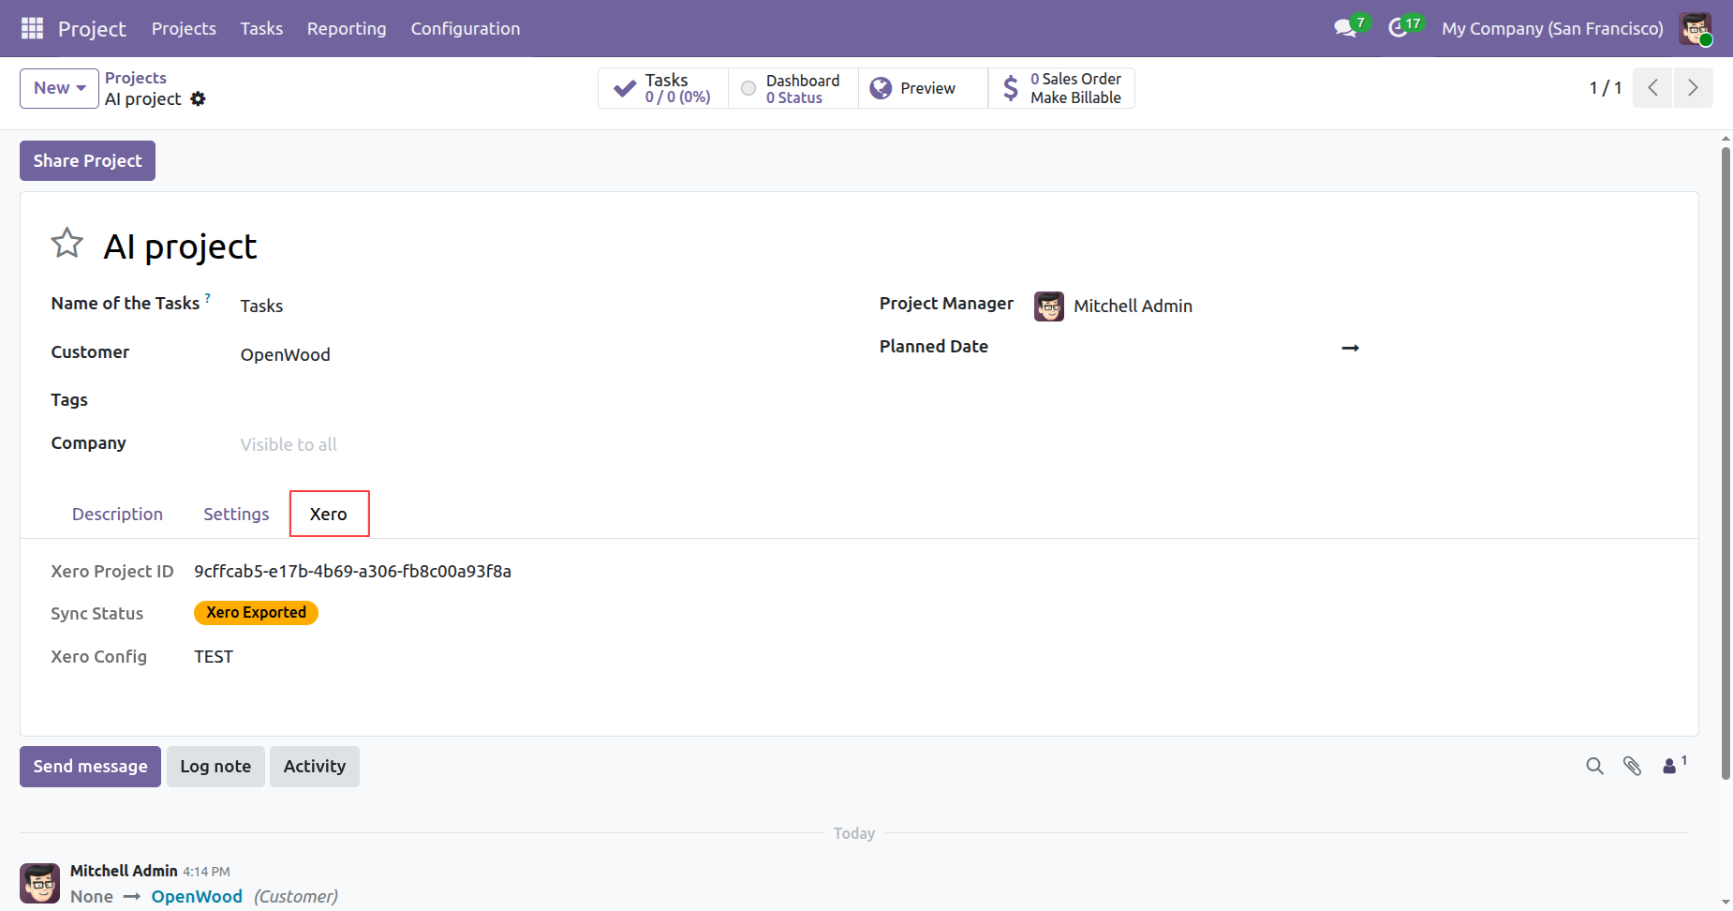
Task: Open the Tasks 0/0 stat button
Action: 663,88
